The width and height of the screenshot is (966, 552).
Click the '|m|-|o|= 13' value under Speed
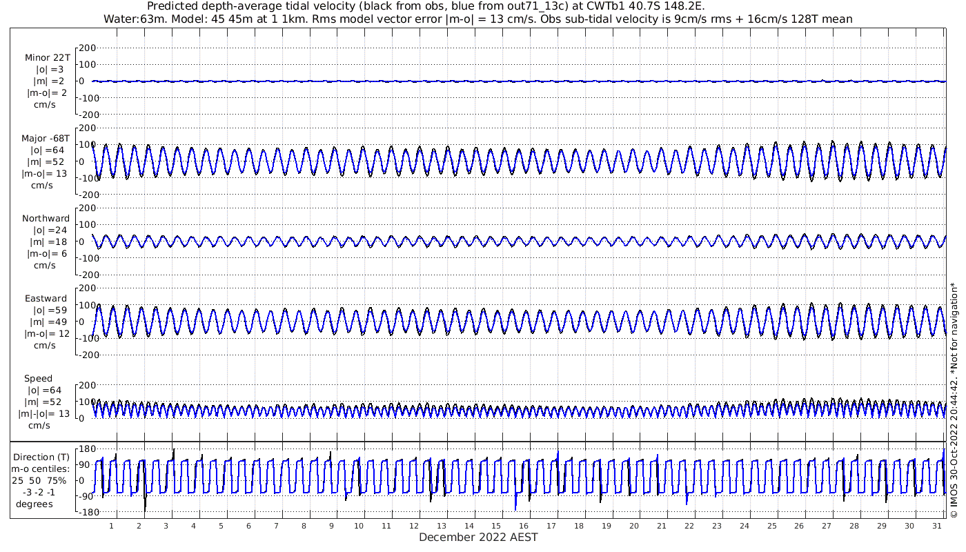(44, 414)
